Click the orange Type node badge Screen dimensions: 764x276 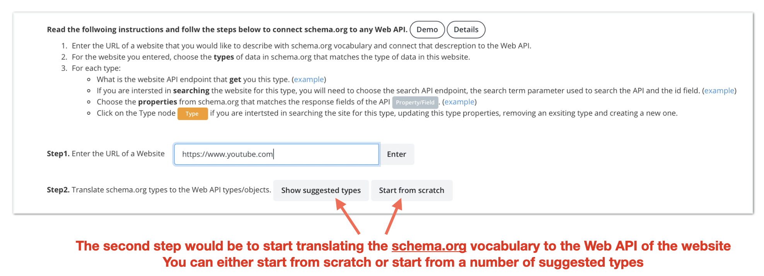coord(192,114)
